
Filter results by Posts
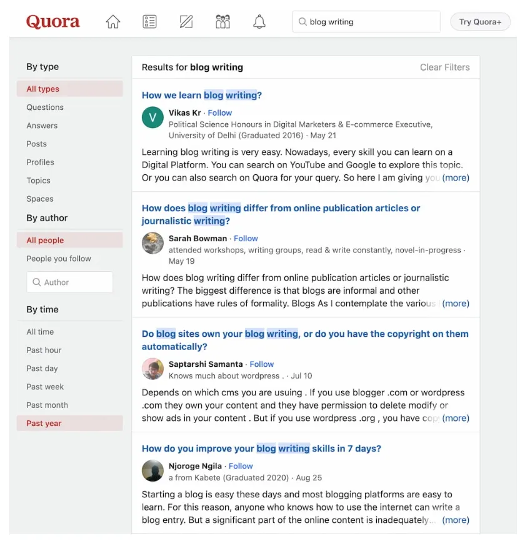(37, 144)
